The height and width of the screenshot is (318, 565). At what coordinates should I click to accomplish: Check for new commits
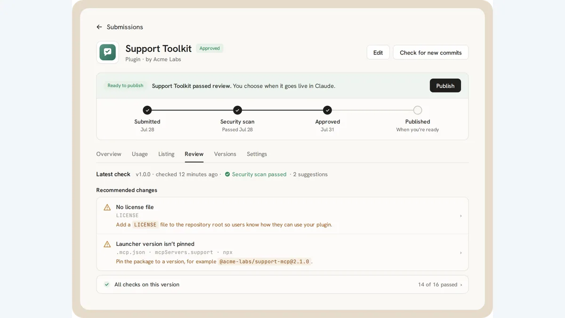431,52
